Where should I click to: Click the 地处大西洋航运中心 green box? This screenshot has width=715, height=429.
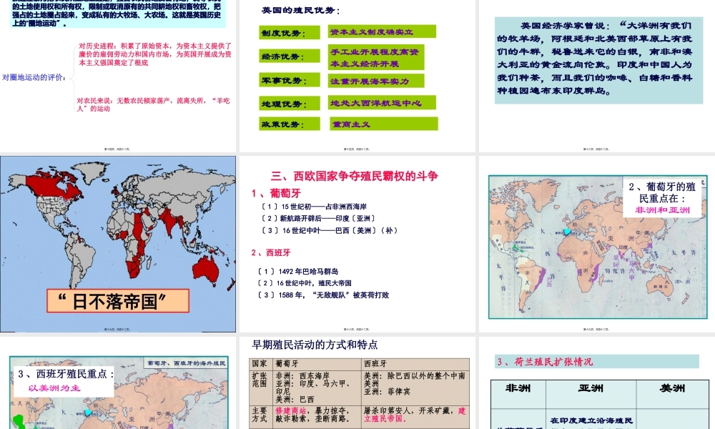(382, 102)
